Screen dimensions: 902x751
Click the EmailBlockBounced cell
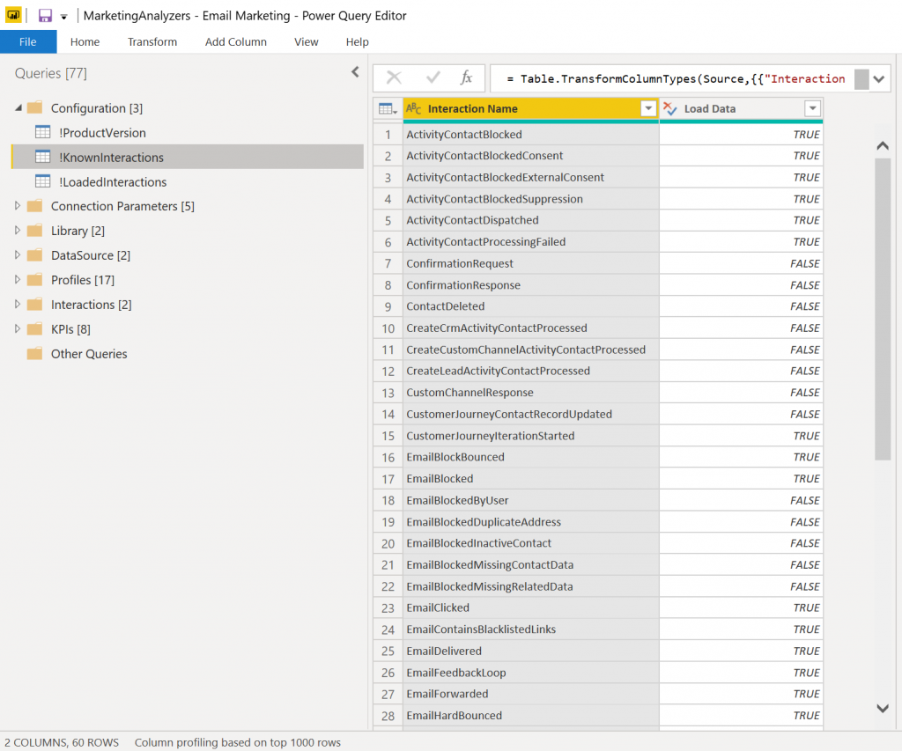coord(531,457)
